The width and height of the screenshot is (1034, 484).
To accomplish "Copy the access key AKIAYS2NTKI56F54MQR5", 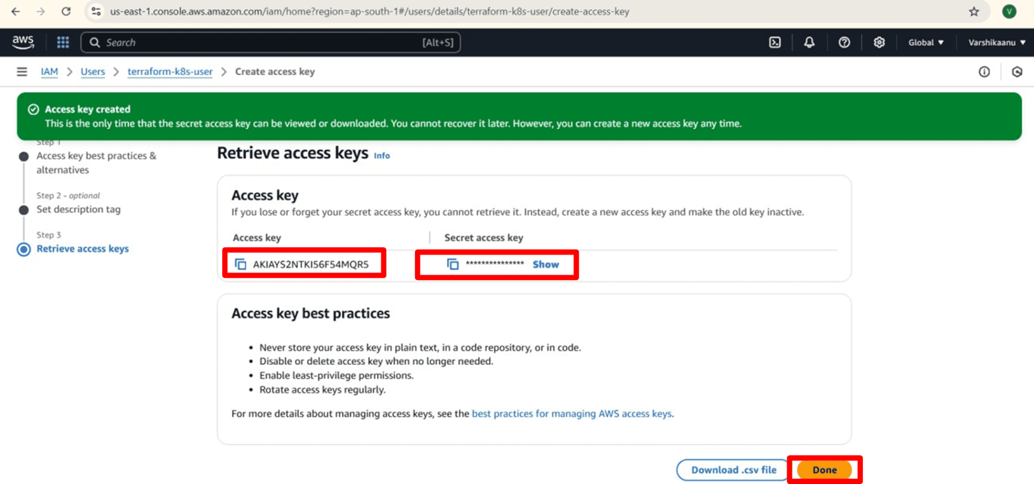I will [240, 263].
